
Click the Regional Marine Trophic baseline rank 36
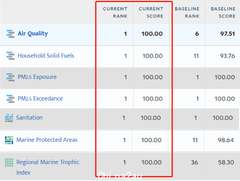pos(195,162)
